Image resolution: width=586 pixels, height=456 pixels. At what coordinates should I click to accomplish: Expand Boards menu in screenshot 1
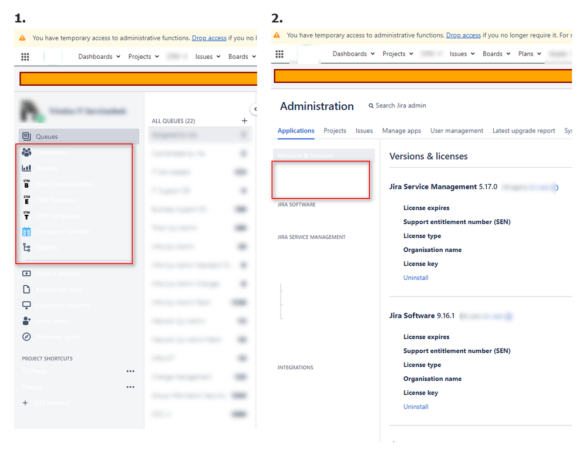(242, 56)
